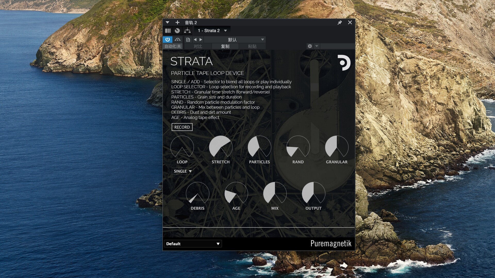Show the routing view icon
Viewport: 495px width, 278px height.
point(187,31)
